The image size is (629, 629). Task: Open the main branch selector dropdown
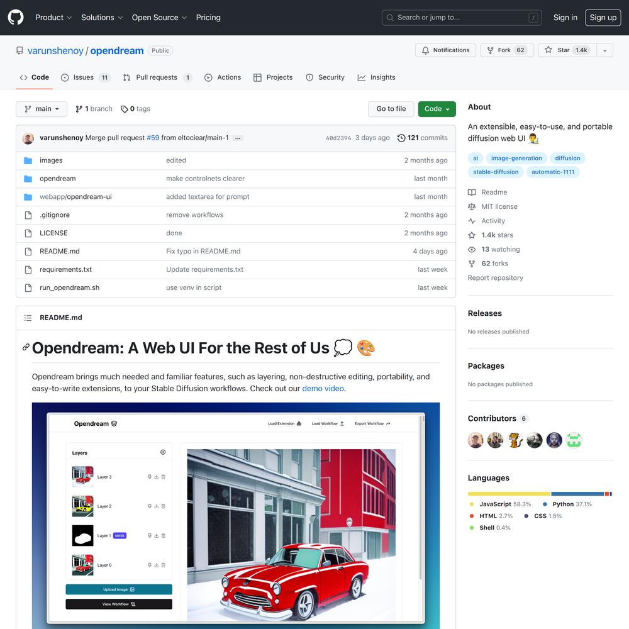[x=42, y=109]
